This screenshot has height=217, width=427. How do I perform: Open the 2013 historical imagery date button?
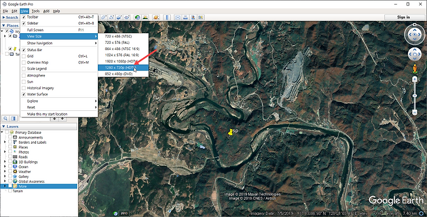124,213
